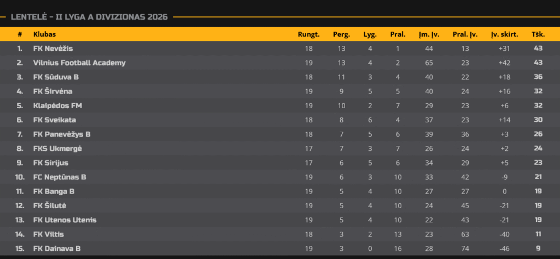Select FK Sūduva B team name

[56, 77]
